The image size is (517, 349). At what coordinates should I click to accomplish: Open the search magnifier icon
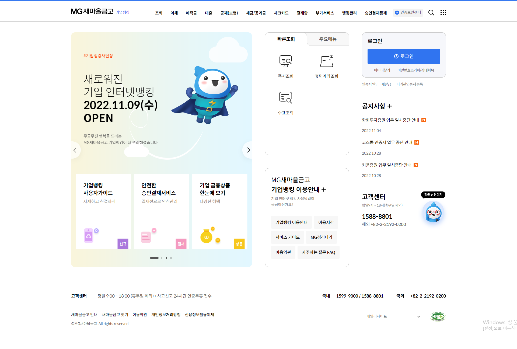click(431, 13)
